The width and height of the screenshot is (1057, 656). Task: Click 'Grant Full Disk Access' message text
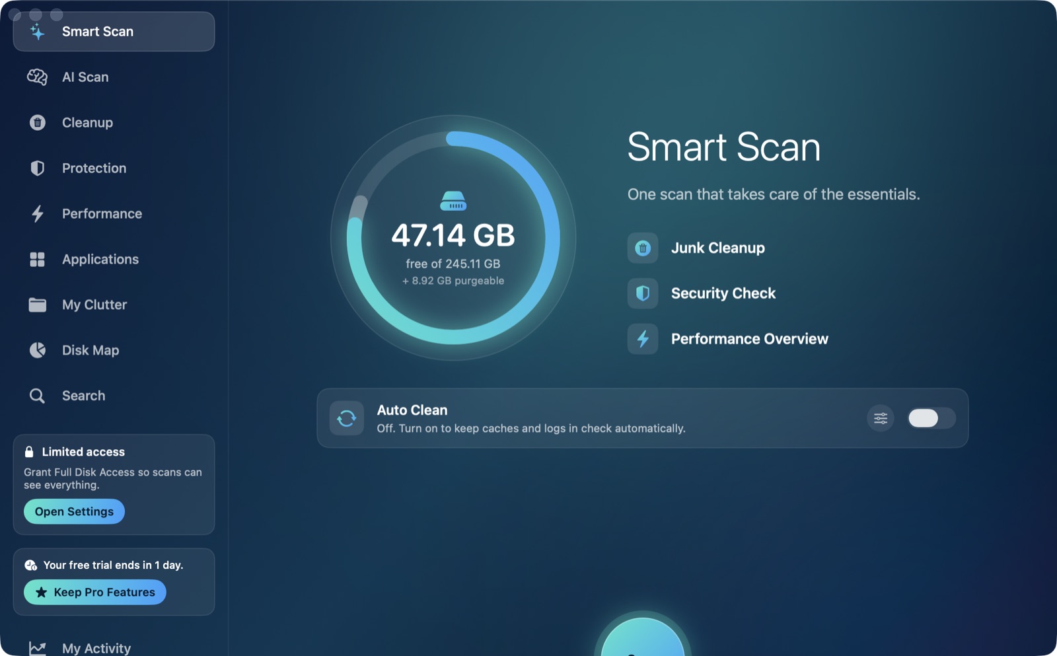[113, 478]
